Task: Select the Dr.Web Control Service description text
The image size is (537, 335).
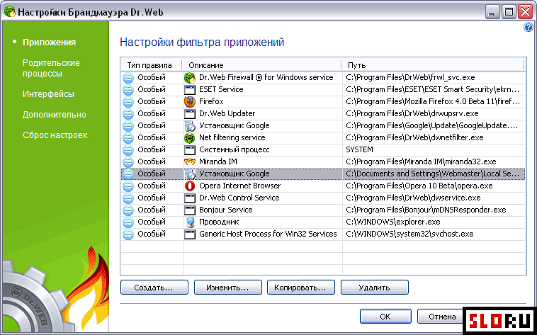Action: [239, 198]
